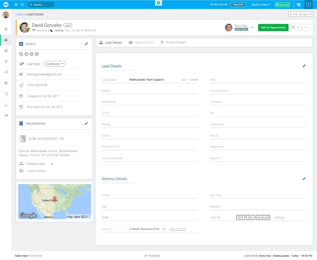Image resolution: width=317 pixels, height=260 pixels.
Task: Click the Search input box
Action: tap(41, 5)
